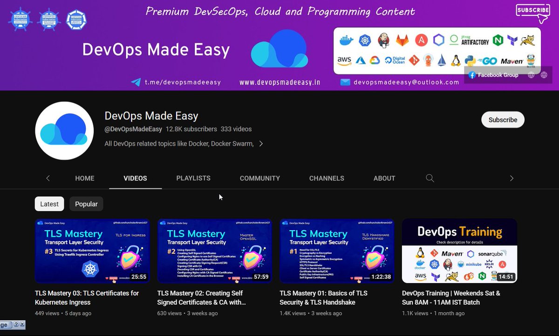Click the white Subscribe button
559x336 pixels.
pyautogui.click(x=503, y=119)
